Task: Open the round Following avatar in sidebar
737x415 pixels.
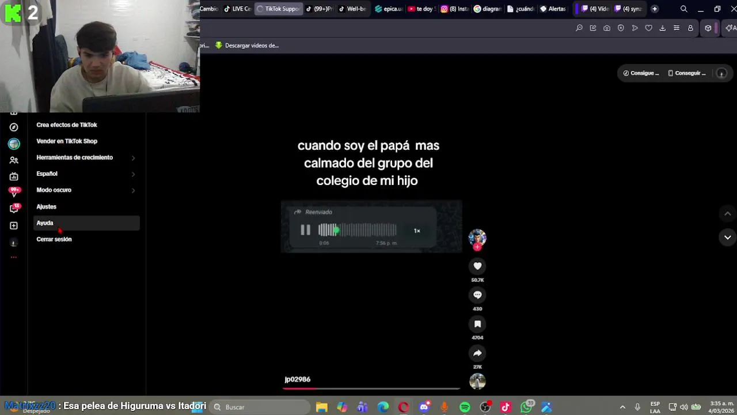Action: 14,144
